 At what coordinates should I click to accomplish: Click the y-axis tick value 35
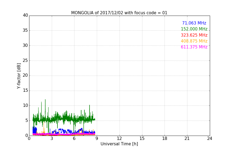(x=25, y=30)
